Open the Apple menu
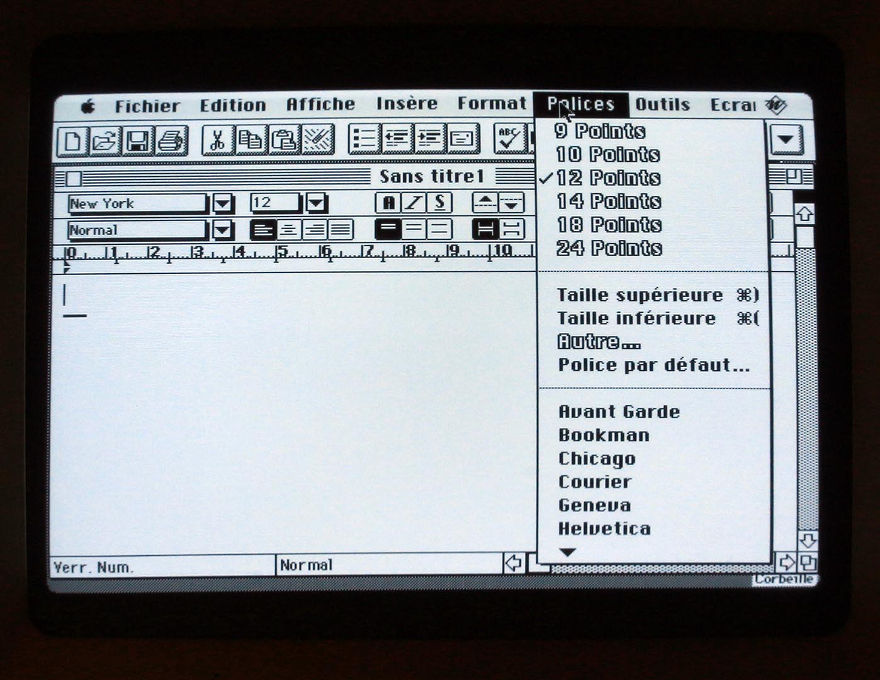The width and height of the screenshot is (880, 680). [x=89, y=106]
